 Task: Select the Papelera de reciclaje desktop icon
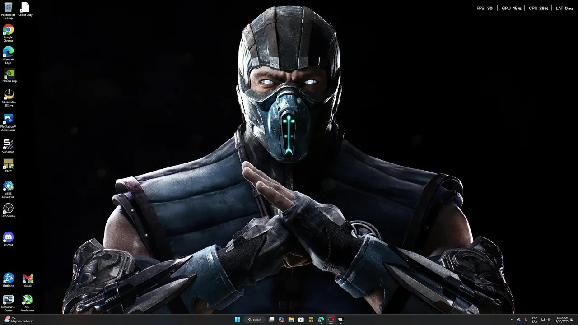8,11
